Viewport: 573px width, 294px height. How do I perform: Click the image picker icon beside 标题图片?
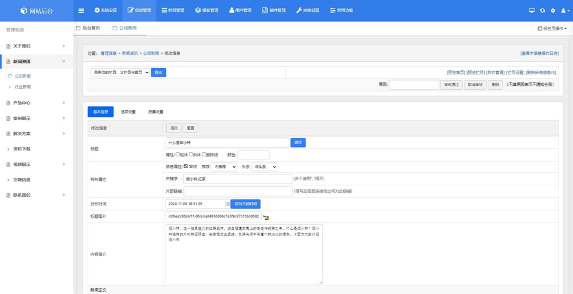266,217
